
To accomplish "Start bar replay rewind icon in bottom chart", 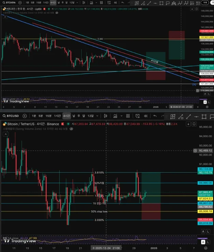I will click(x=145, y=116).
